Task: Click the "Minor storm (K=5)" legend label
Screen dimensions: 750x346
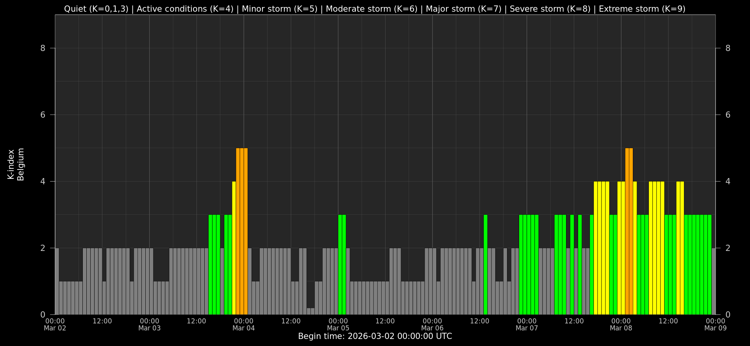Action: coord(280,9)
